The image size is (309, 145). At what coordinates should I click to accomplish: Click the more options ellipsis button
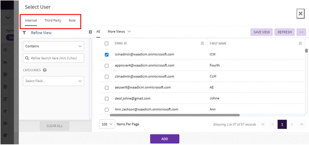pos(301,32)
